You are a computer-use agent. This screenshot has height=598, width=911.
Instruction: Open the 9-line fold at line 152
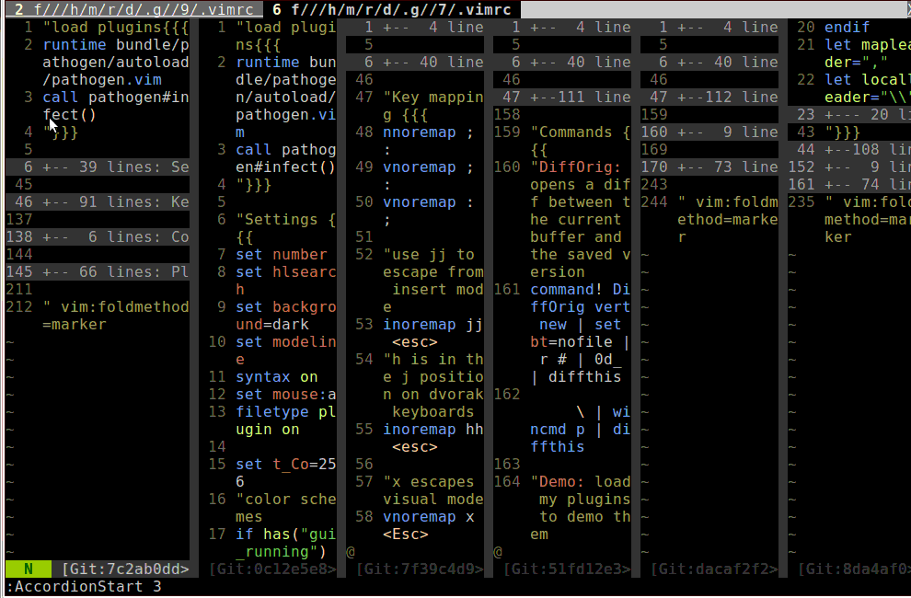tap(849, 167)
